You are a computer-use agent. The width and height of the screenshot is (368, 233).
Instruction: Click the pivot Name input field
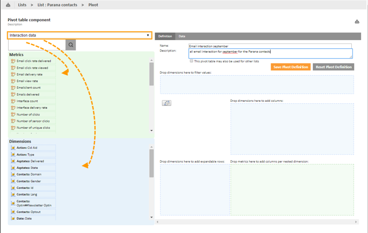[x=270, y=46]
